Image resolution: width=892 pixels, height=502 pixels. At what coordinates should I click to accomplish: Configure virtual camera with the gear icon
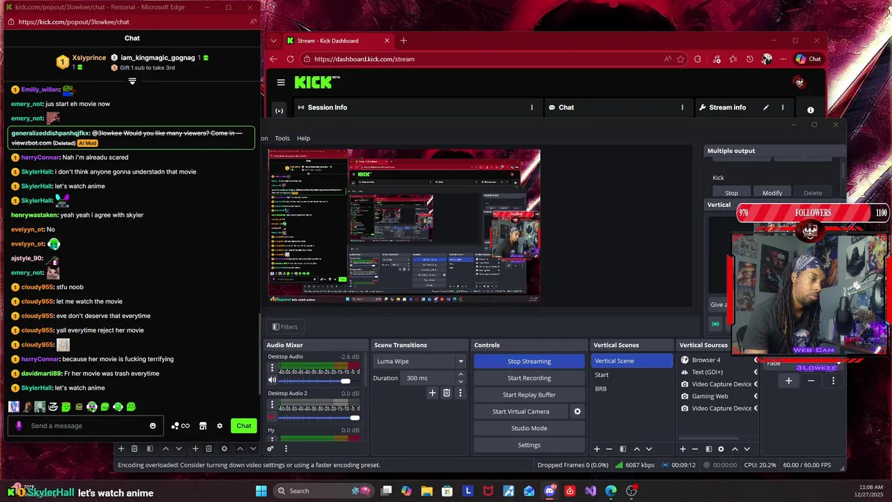[577, 411]
